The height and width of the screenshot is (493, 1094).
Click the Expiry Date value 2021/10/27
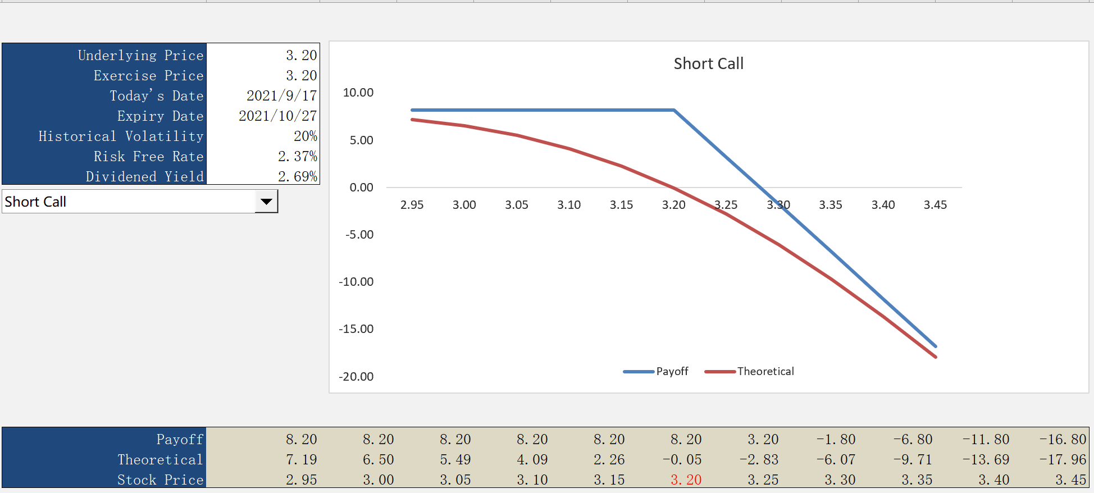(x=263, y=116)
